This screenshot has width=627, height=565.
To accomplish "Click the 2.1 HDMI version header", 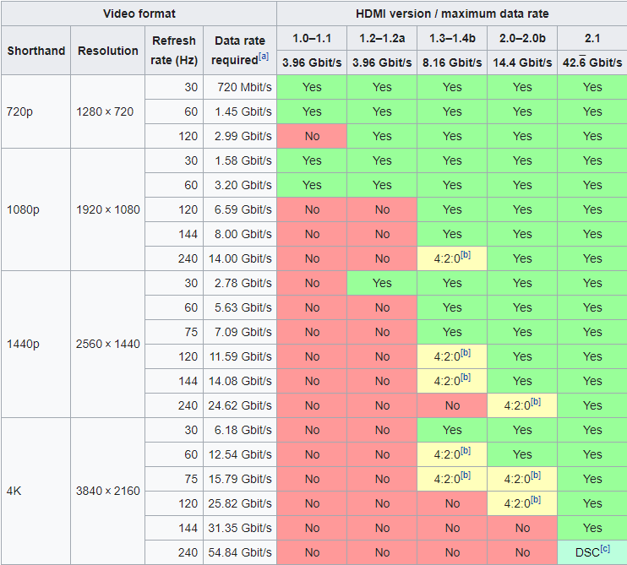I will (592, 38).
